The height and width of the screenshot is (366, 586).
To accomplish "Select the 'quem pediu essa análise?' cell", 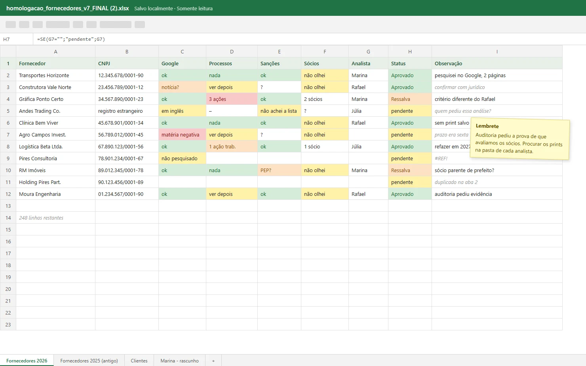I will [x=497, y=111].
